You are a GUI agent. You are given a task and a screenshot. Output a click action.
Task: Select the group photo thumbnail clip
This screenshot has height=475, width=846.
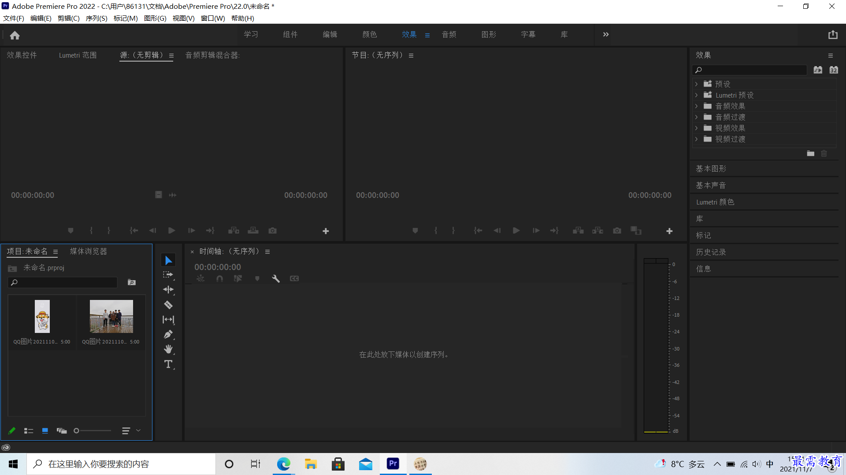click(111, 316)
